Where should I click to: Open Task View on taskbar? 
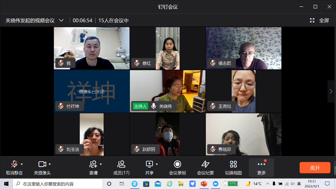(x=122, y=184)
